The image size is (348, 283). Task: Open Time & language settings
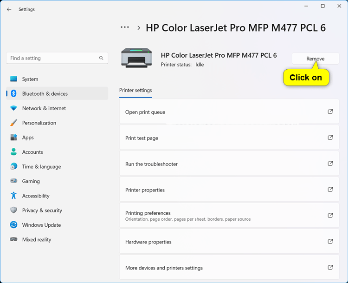tap(57, 166)
